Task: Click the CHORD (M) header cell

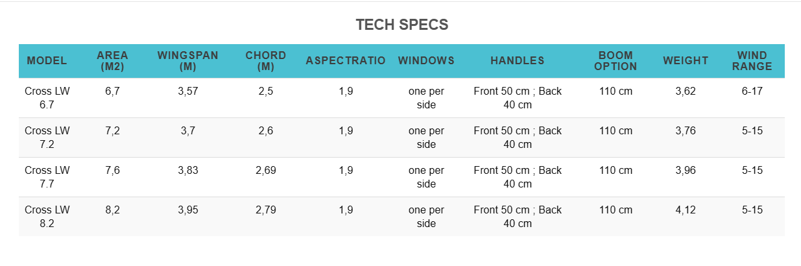Action: (266, 61)
